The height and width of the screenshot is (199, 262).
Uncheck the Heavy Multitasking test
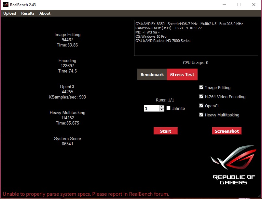(x=201, y=115)
